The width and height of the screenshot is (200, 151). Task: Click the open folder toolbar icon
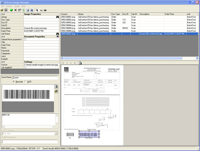(x=2, y=10)
